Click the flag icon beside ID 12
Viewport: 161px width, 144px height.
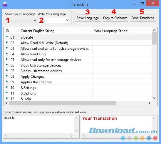tap(7, 99)
